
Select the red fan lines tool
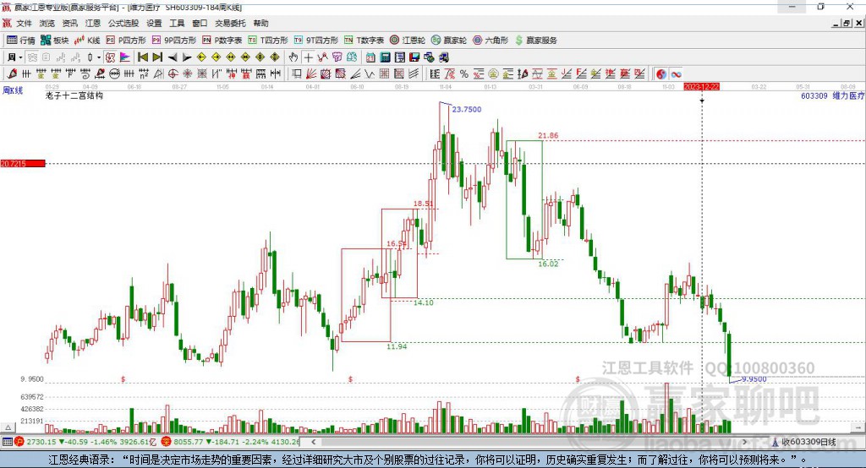[x=311, y=74]
